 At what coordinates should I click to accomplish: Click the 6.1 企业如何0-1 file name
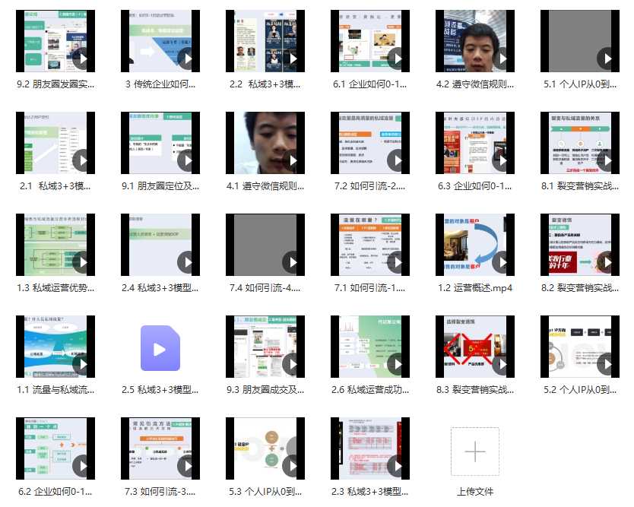(369, 84)
